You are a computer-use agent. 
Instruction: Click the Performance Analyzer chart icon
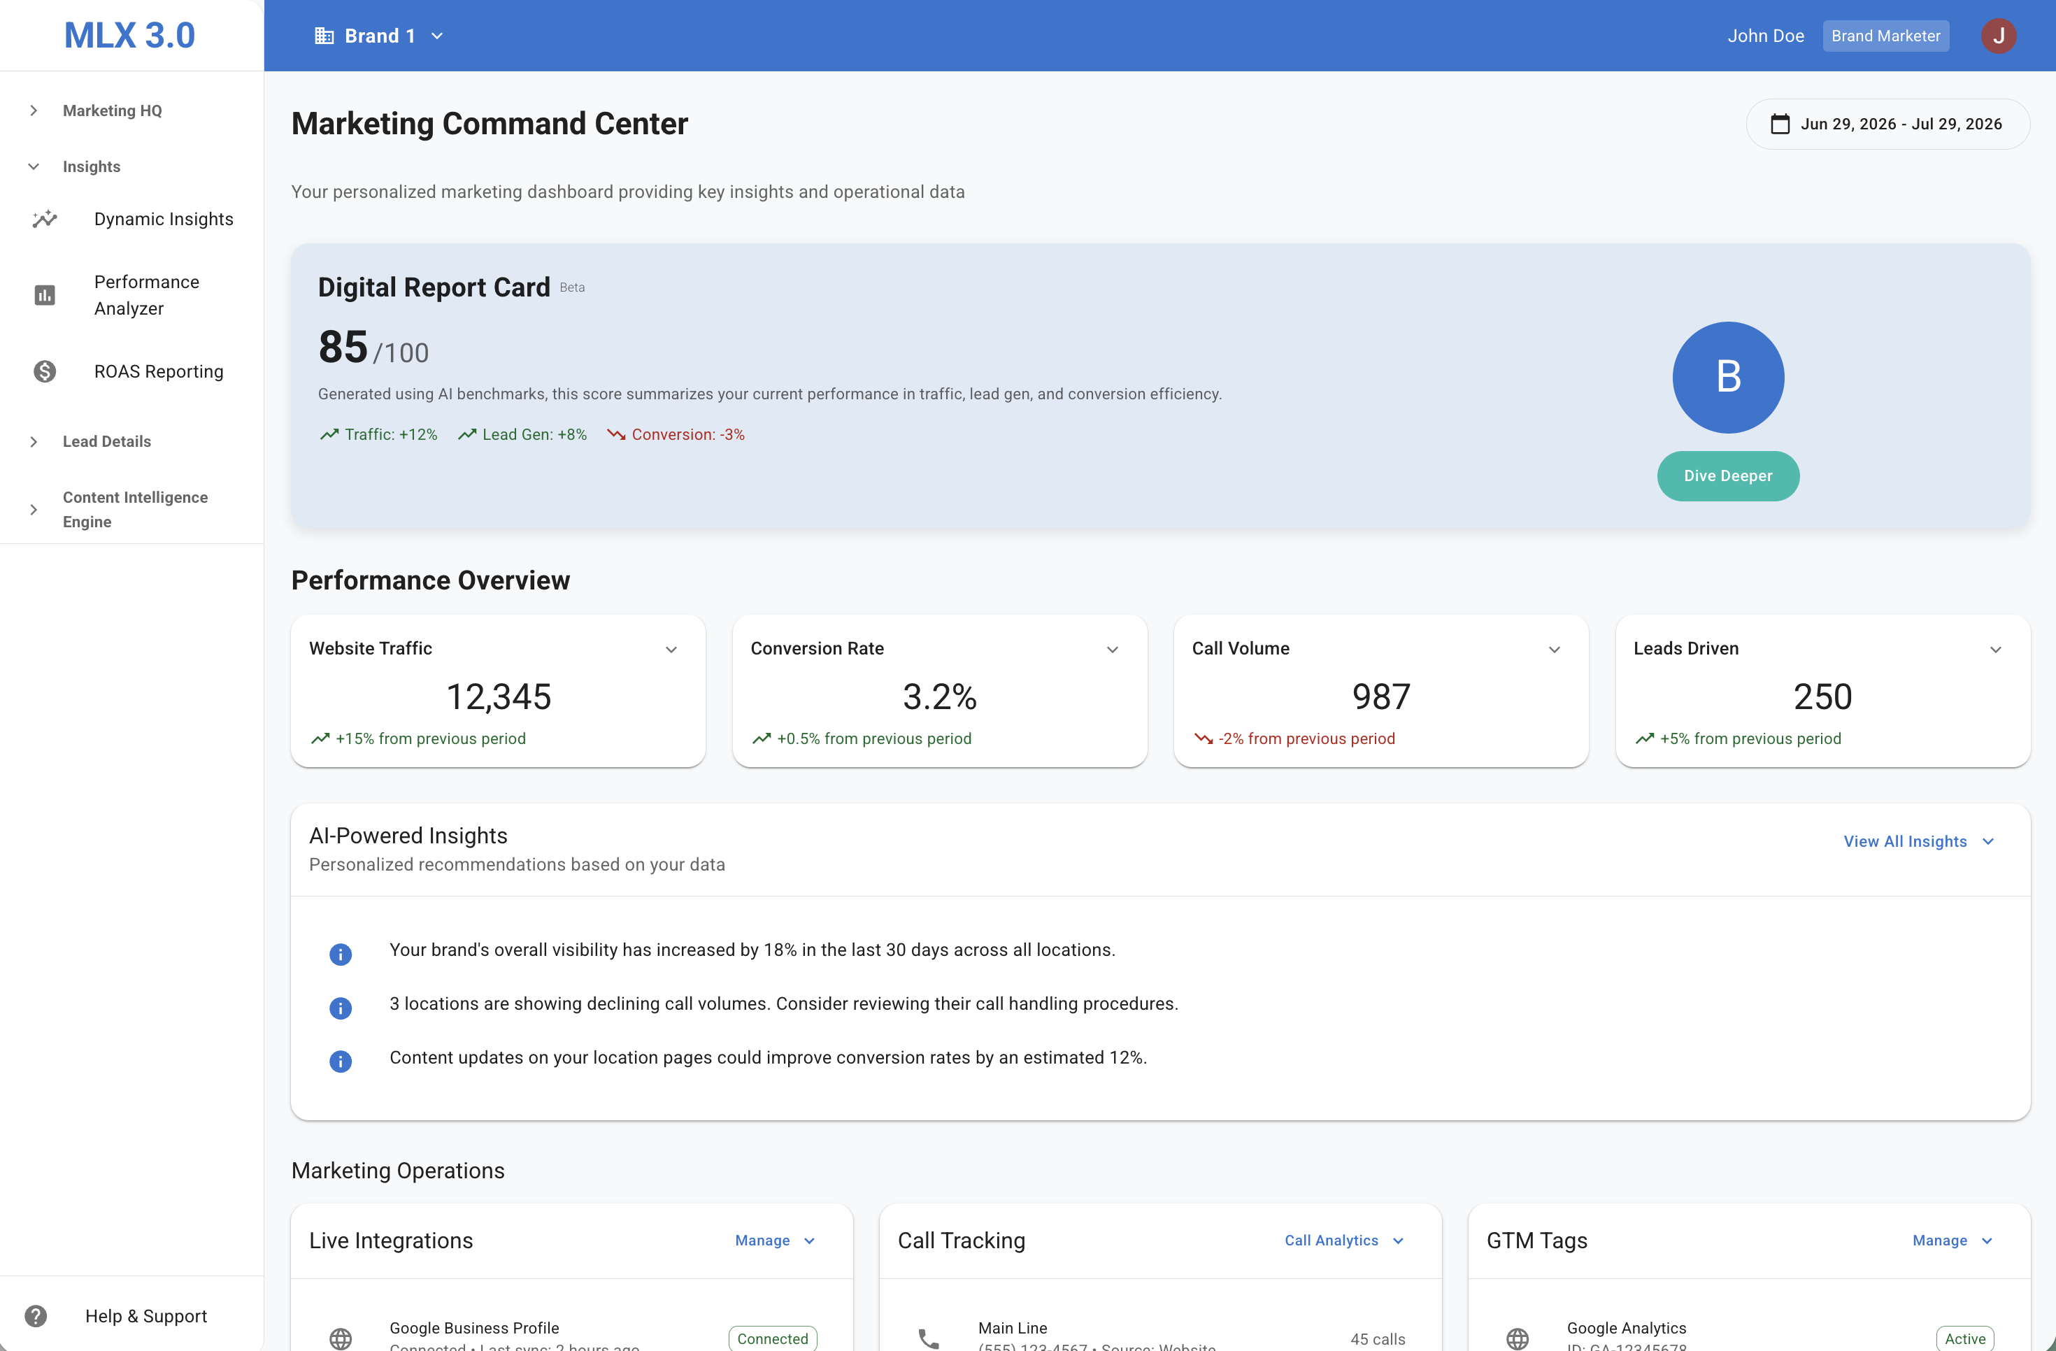point(45,295)
